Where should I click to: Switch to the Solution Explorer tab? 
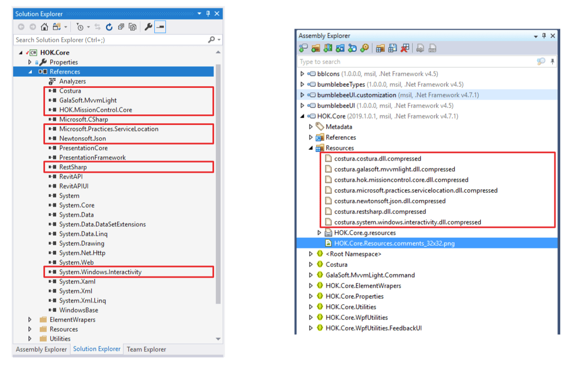(x=96, y=349)
